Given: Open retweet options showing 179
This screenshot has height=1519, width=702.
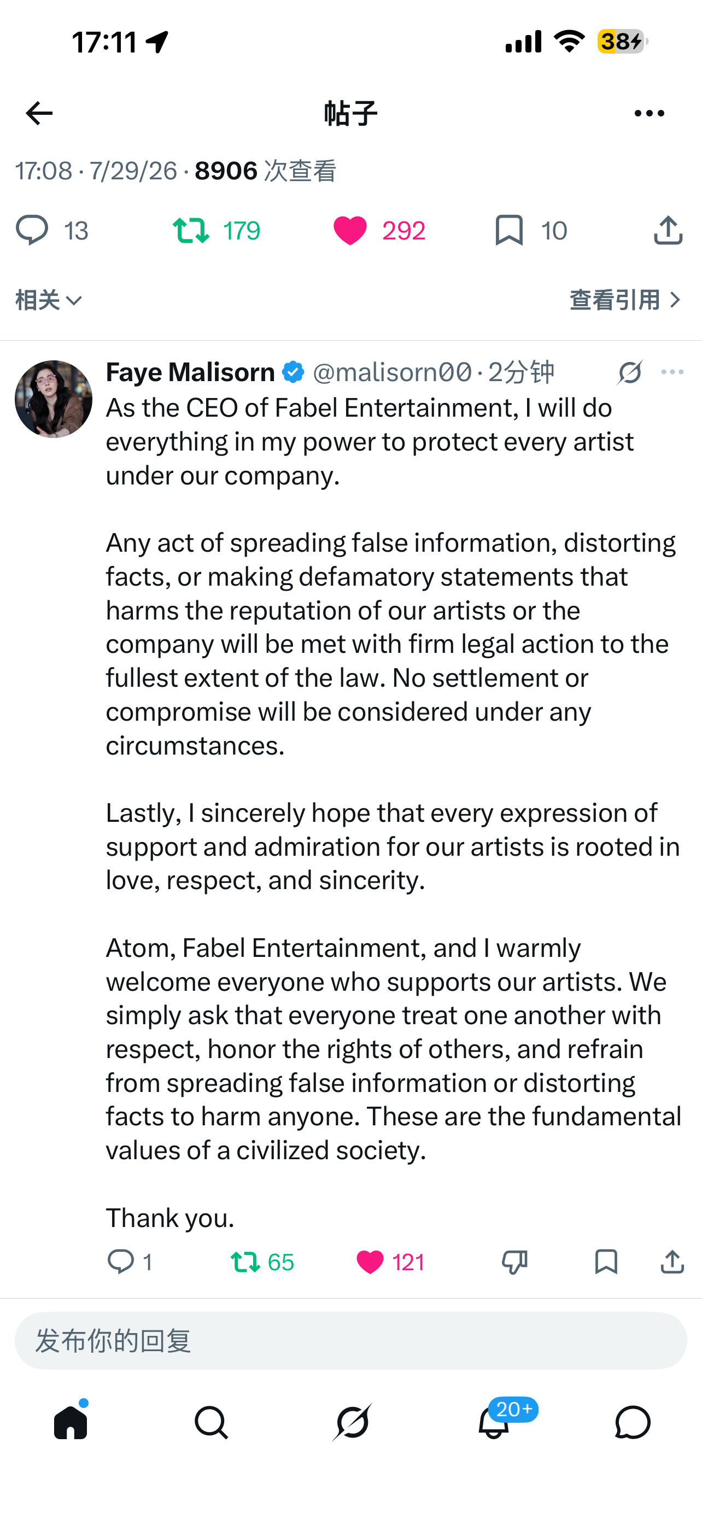Looking at the screenshot, I should 217,231.
